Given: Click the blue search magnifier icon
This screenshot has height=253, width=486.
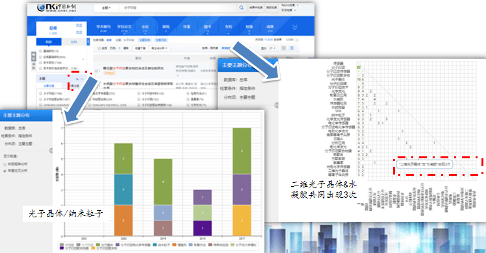Looking at the screenshot, I should click(x=241, y=8).
